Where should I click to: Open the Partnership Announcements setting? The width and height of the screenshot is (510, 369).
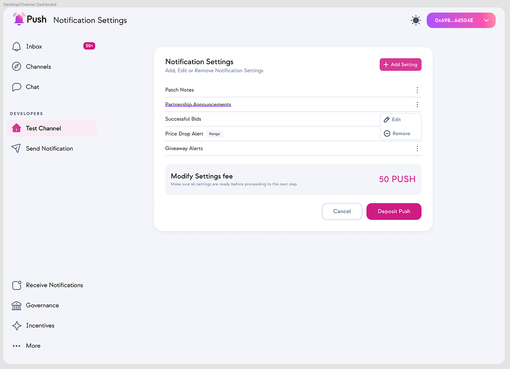coord(198,104)
